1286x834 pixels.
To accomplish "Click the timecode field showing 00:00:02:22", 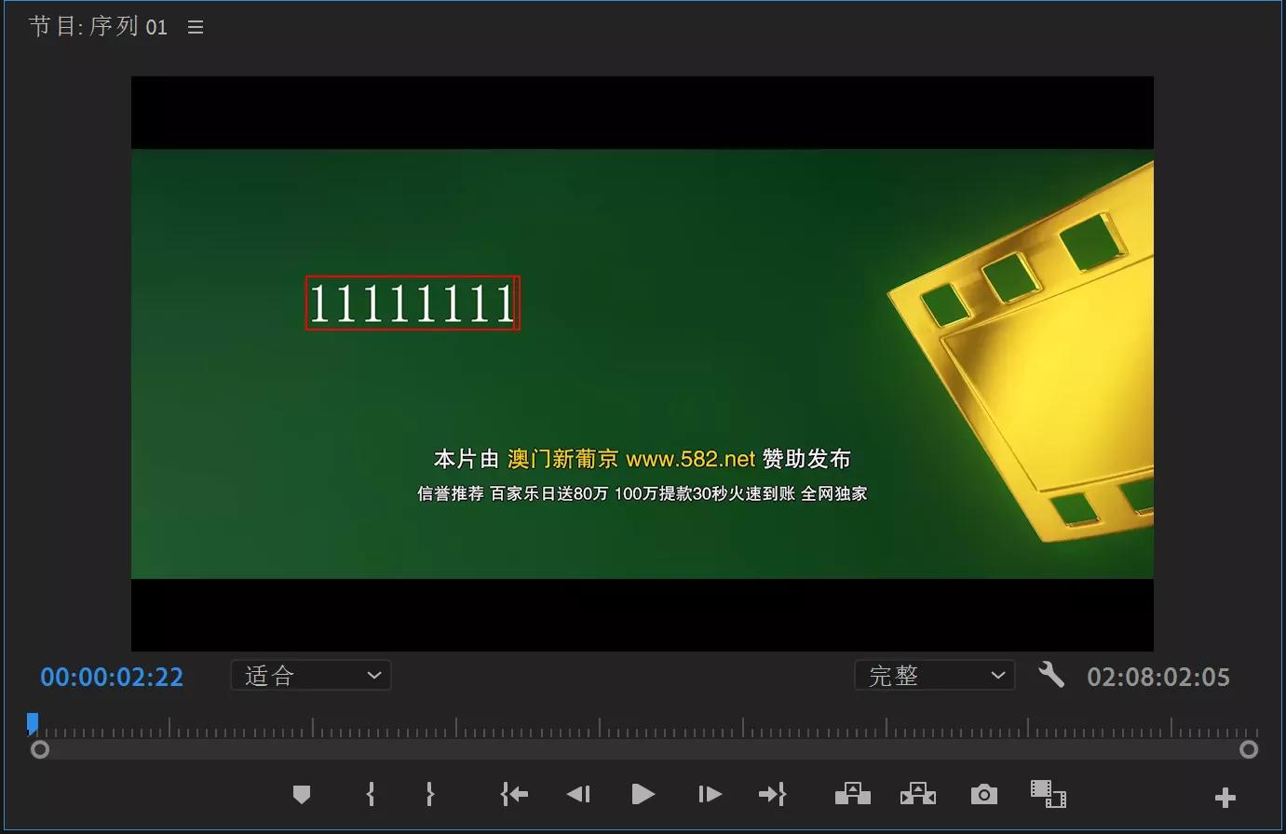I will click(x=111, y=677).
